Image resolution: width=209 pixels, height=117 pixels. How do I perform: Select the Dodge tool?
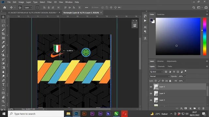point(3,76)
